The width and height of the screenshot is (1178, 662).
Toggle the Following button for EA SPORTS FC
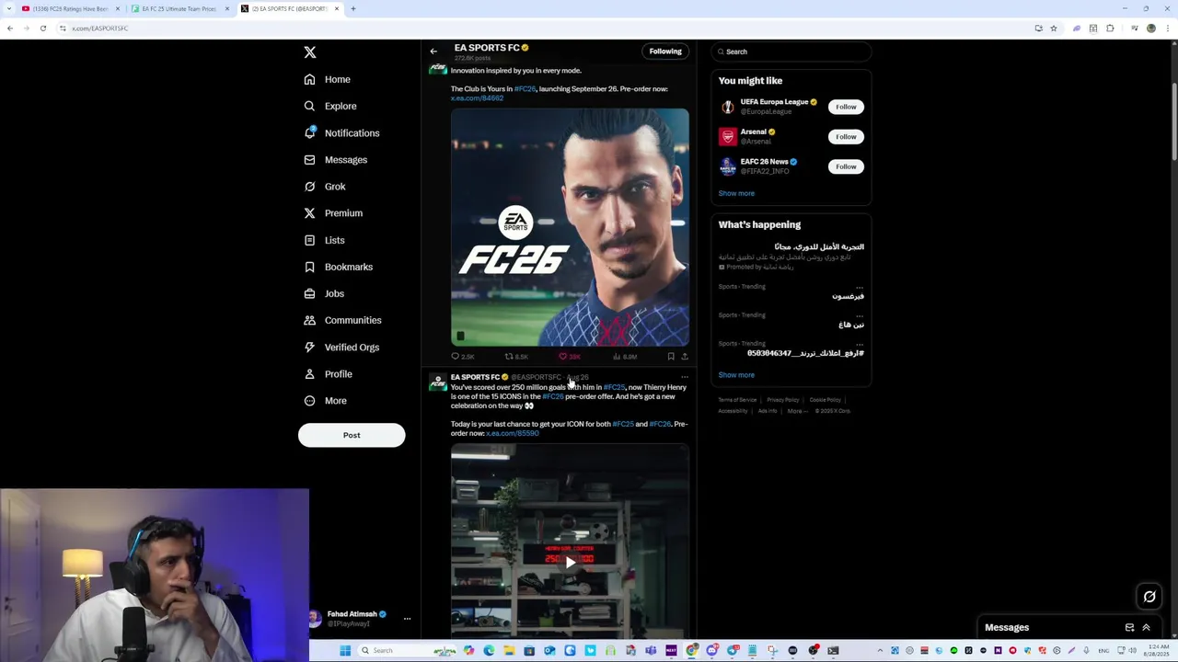click(665, 51)
